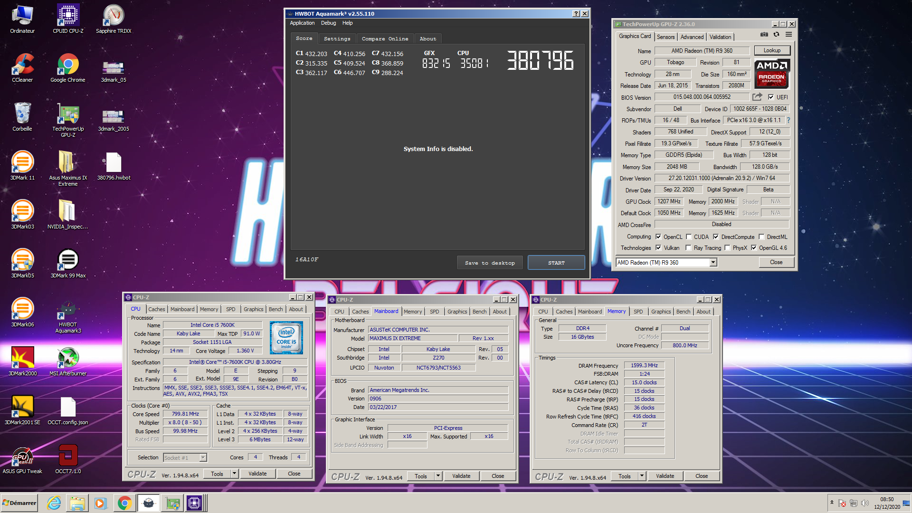Toggle Ray Tracing checkbox in GPU-Z
The image size is (912, 513).
click(x=688, y=247)
